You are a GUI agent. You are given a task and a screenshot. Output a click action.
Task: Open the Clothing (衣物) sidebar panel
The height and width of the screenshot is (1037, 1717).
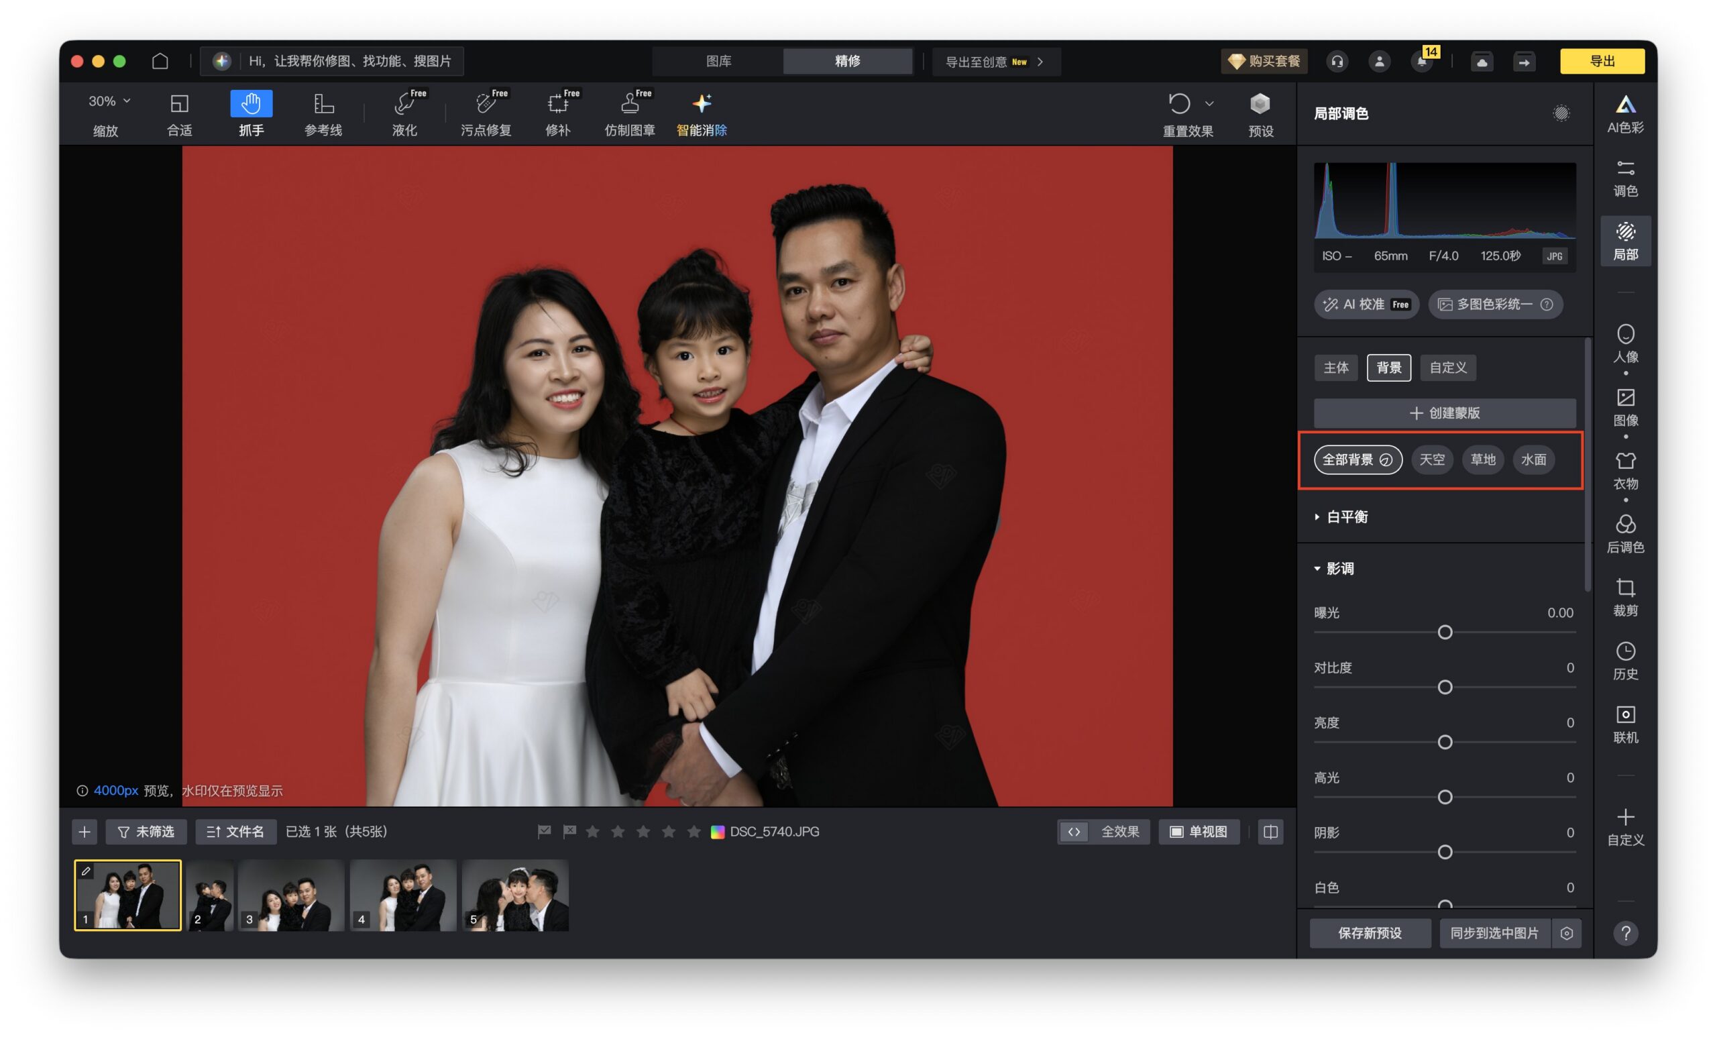coord(1625,470)
